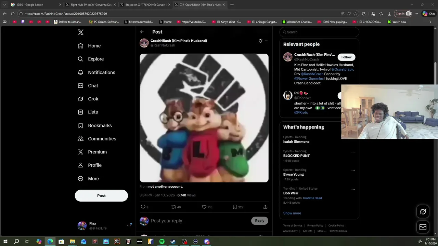Screen dimensions: 438x246
Task: Switch to the Fight Hub TV tab
Action: point(91,5)
